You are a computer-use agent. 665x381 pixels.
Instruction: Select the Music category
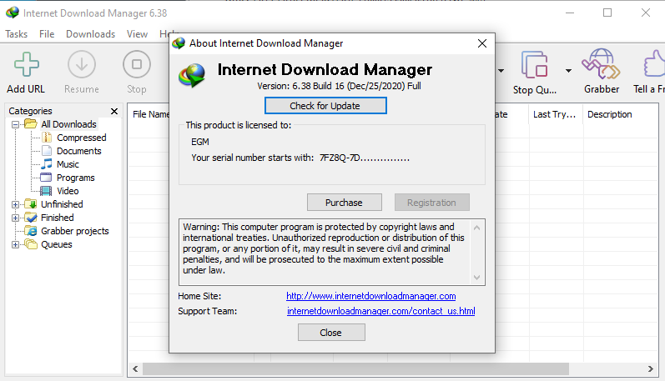[68, 164]
